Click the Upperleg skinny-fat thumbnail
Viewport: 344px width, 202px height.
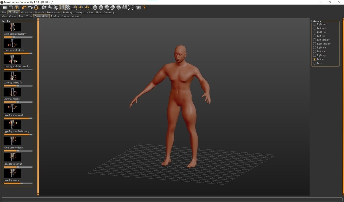click(12, 157)
